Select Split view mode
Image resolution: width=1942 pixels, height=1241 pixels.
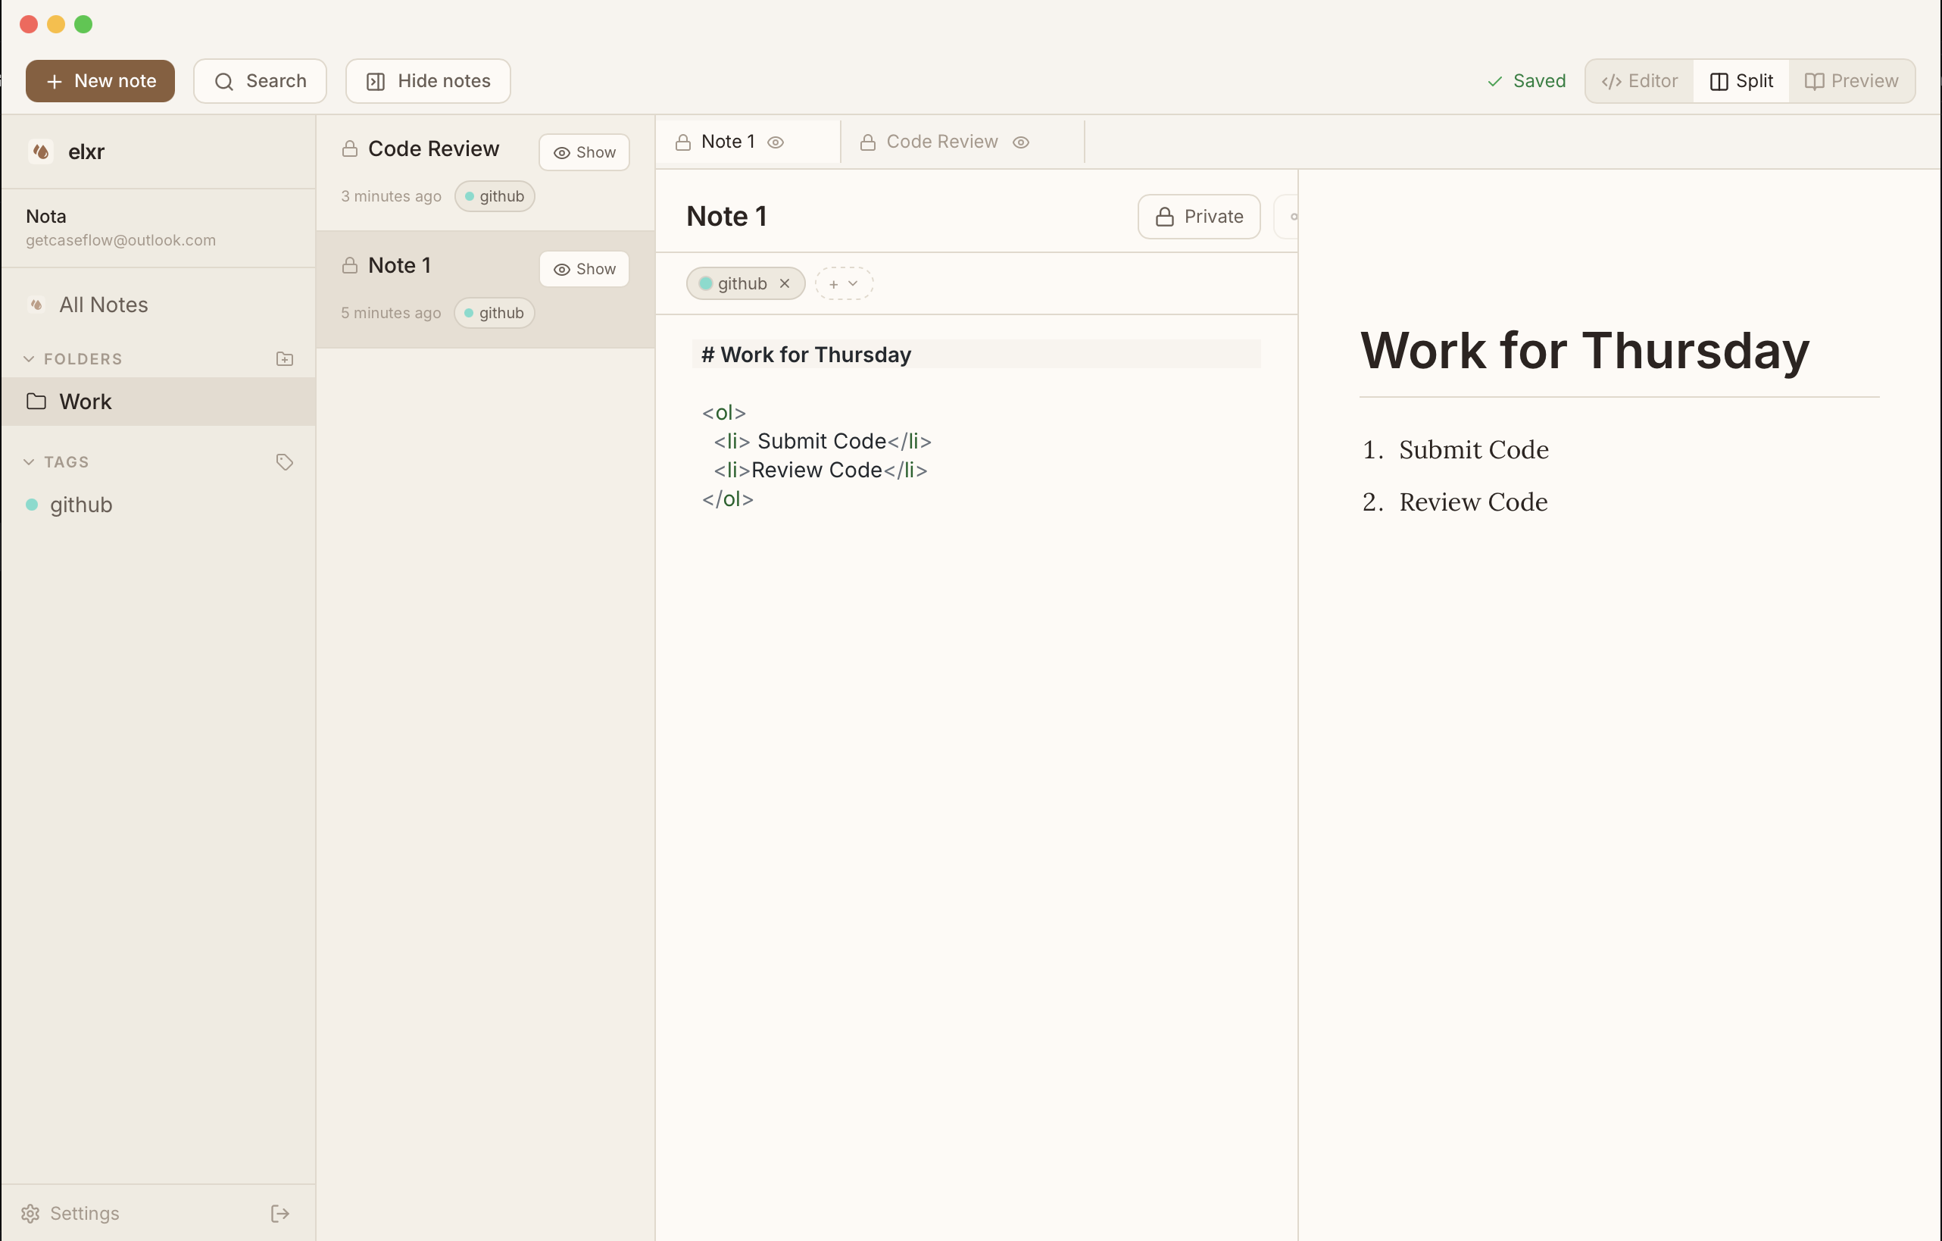[1739, 81]
